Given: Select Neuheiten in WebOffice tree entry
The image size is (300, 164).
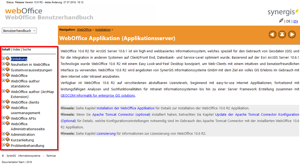Looking at the screenshot, I should pyautogui.click(x=30, y=64).
